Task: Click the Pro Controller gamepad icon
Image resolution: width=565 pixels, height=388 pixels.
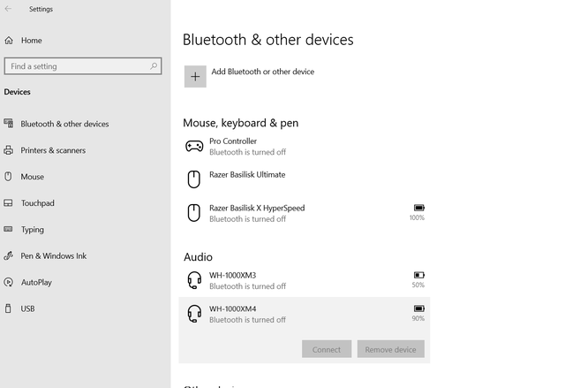Action: pyautogui.click(x=194, y=147)
